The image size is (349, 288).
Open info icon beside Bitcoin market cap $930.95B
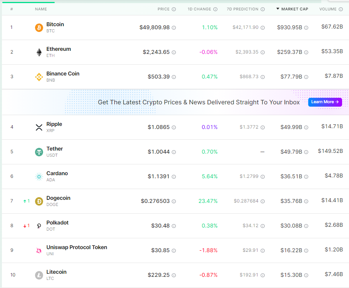pos(306,28)
